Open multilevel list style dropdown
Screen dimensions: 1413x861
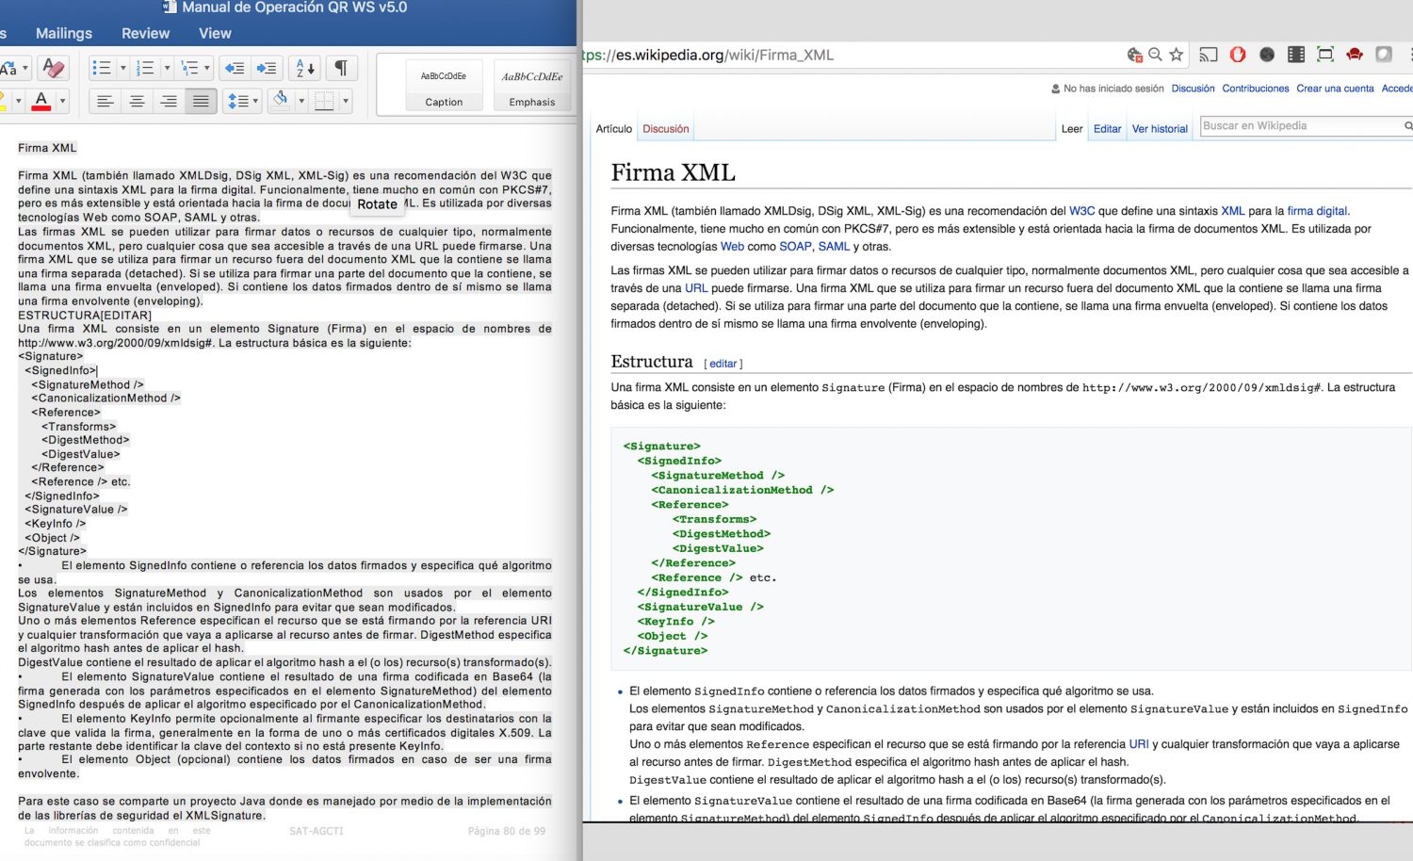click(x=207, y=68)
